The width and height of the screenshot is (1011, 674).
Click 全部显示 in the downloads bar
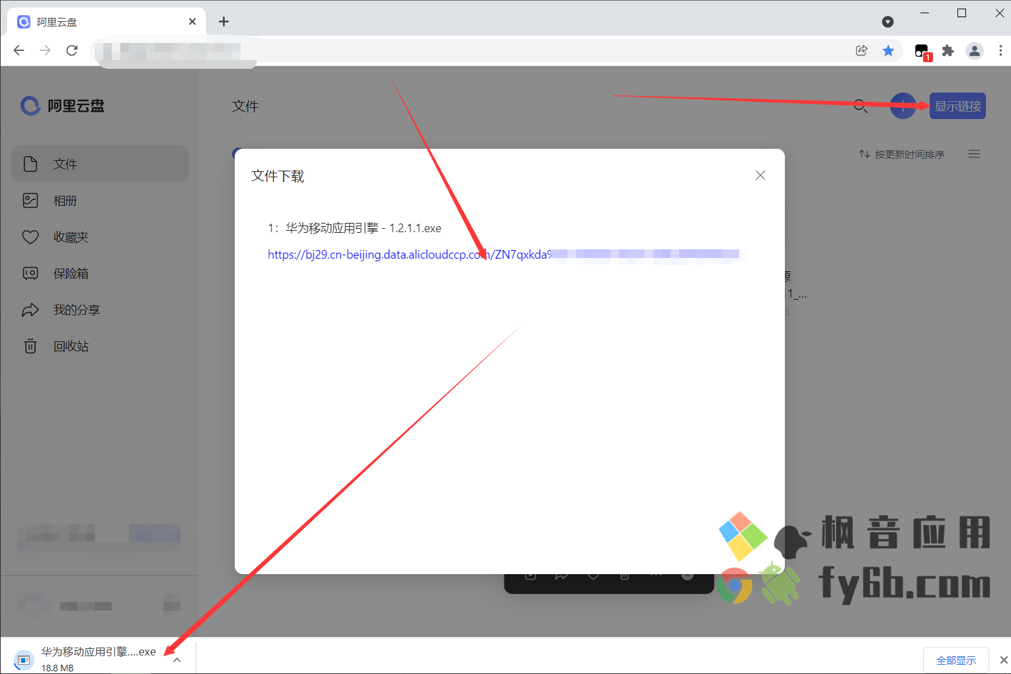(x=956, y=660)
